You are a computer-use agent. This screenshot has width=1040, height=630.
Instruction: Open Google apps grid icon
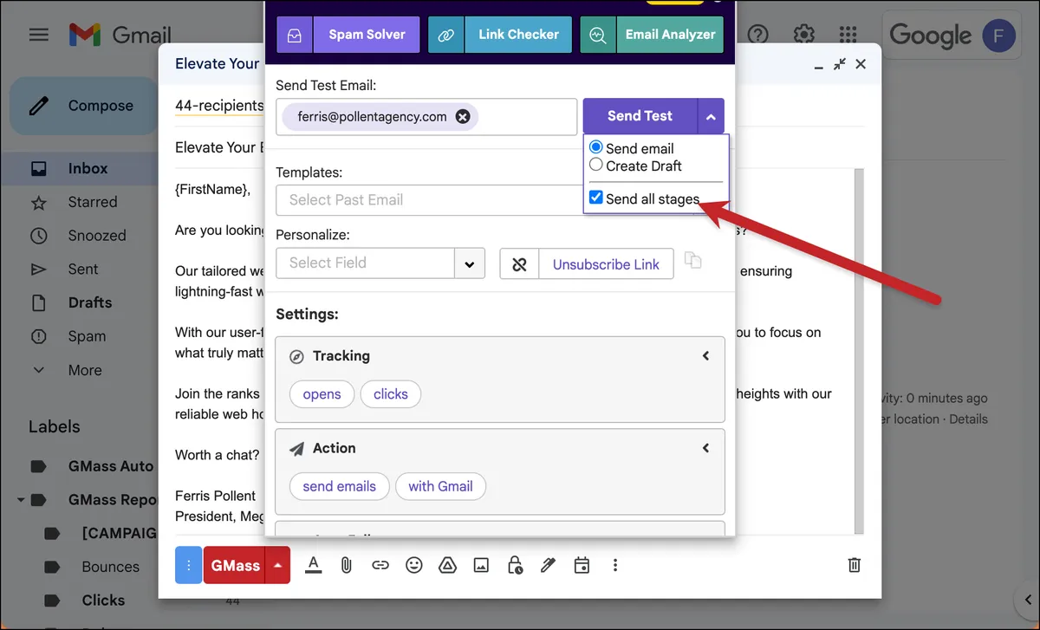coord(849,35)
